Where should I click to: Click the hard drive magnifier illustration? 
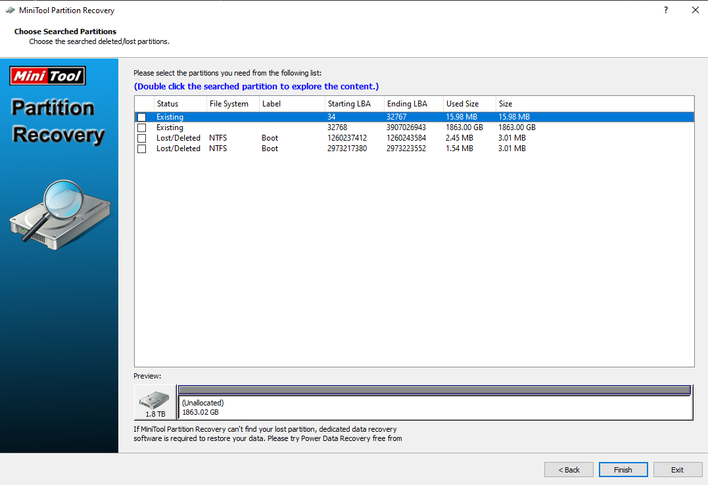click(x=59, y=215)
